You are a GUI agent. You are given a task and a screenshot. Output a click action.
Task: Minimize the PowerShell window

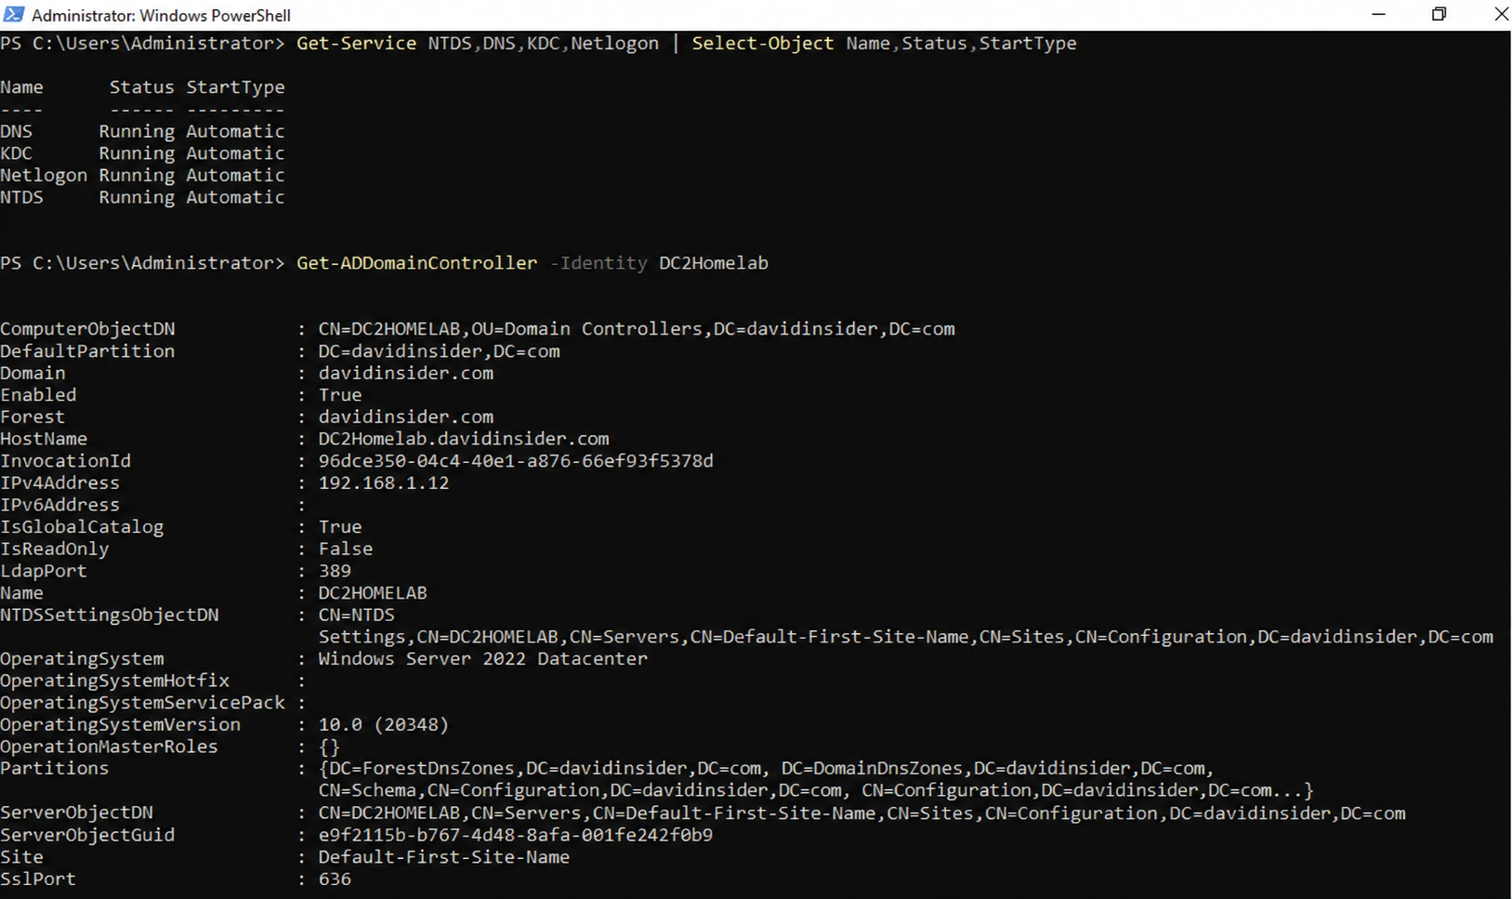coord(1378,14)
